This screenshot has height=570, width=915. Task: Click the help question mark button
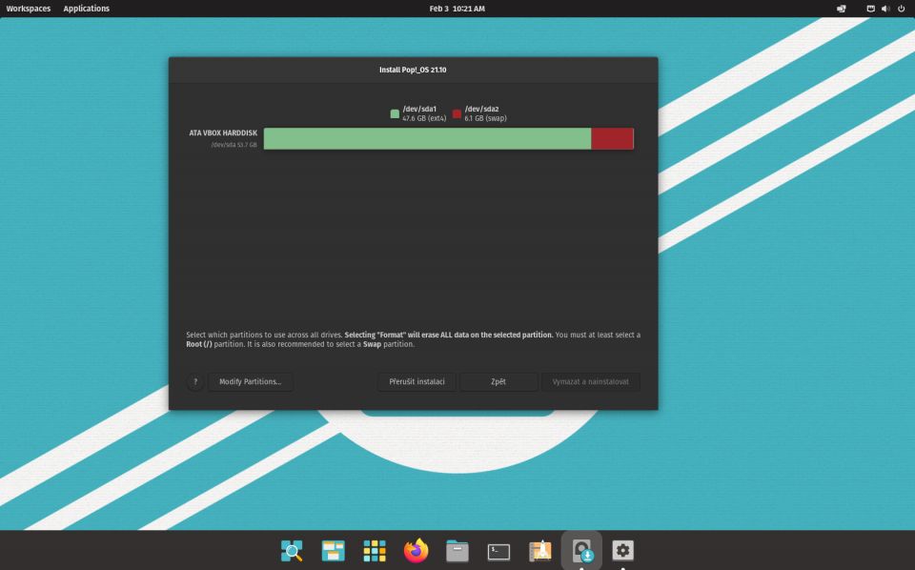[x=195, y=381]
